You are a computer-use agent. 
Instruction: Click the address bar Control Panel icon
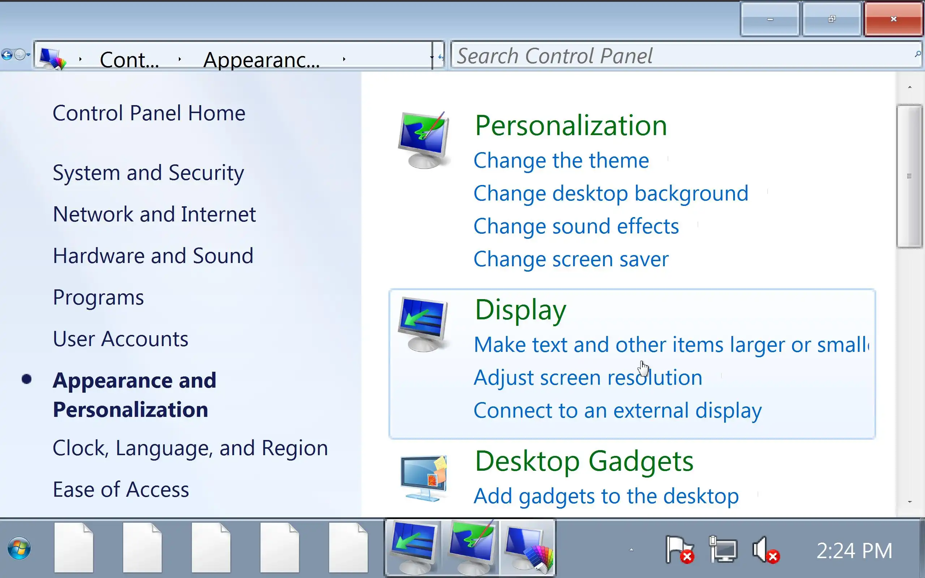click(x=53, y=58)
